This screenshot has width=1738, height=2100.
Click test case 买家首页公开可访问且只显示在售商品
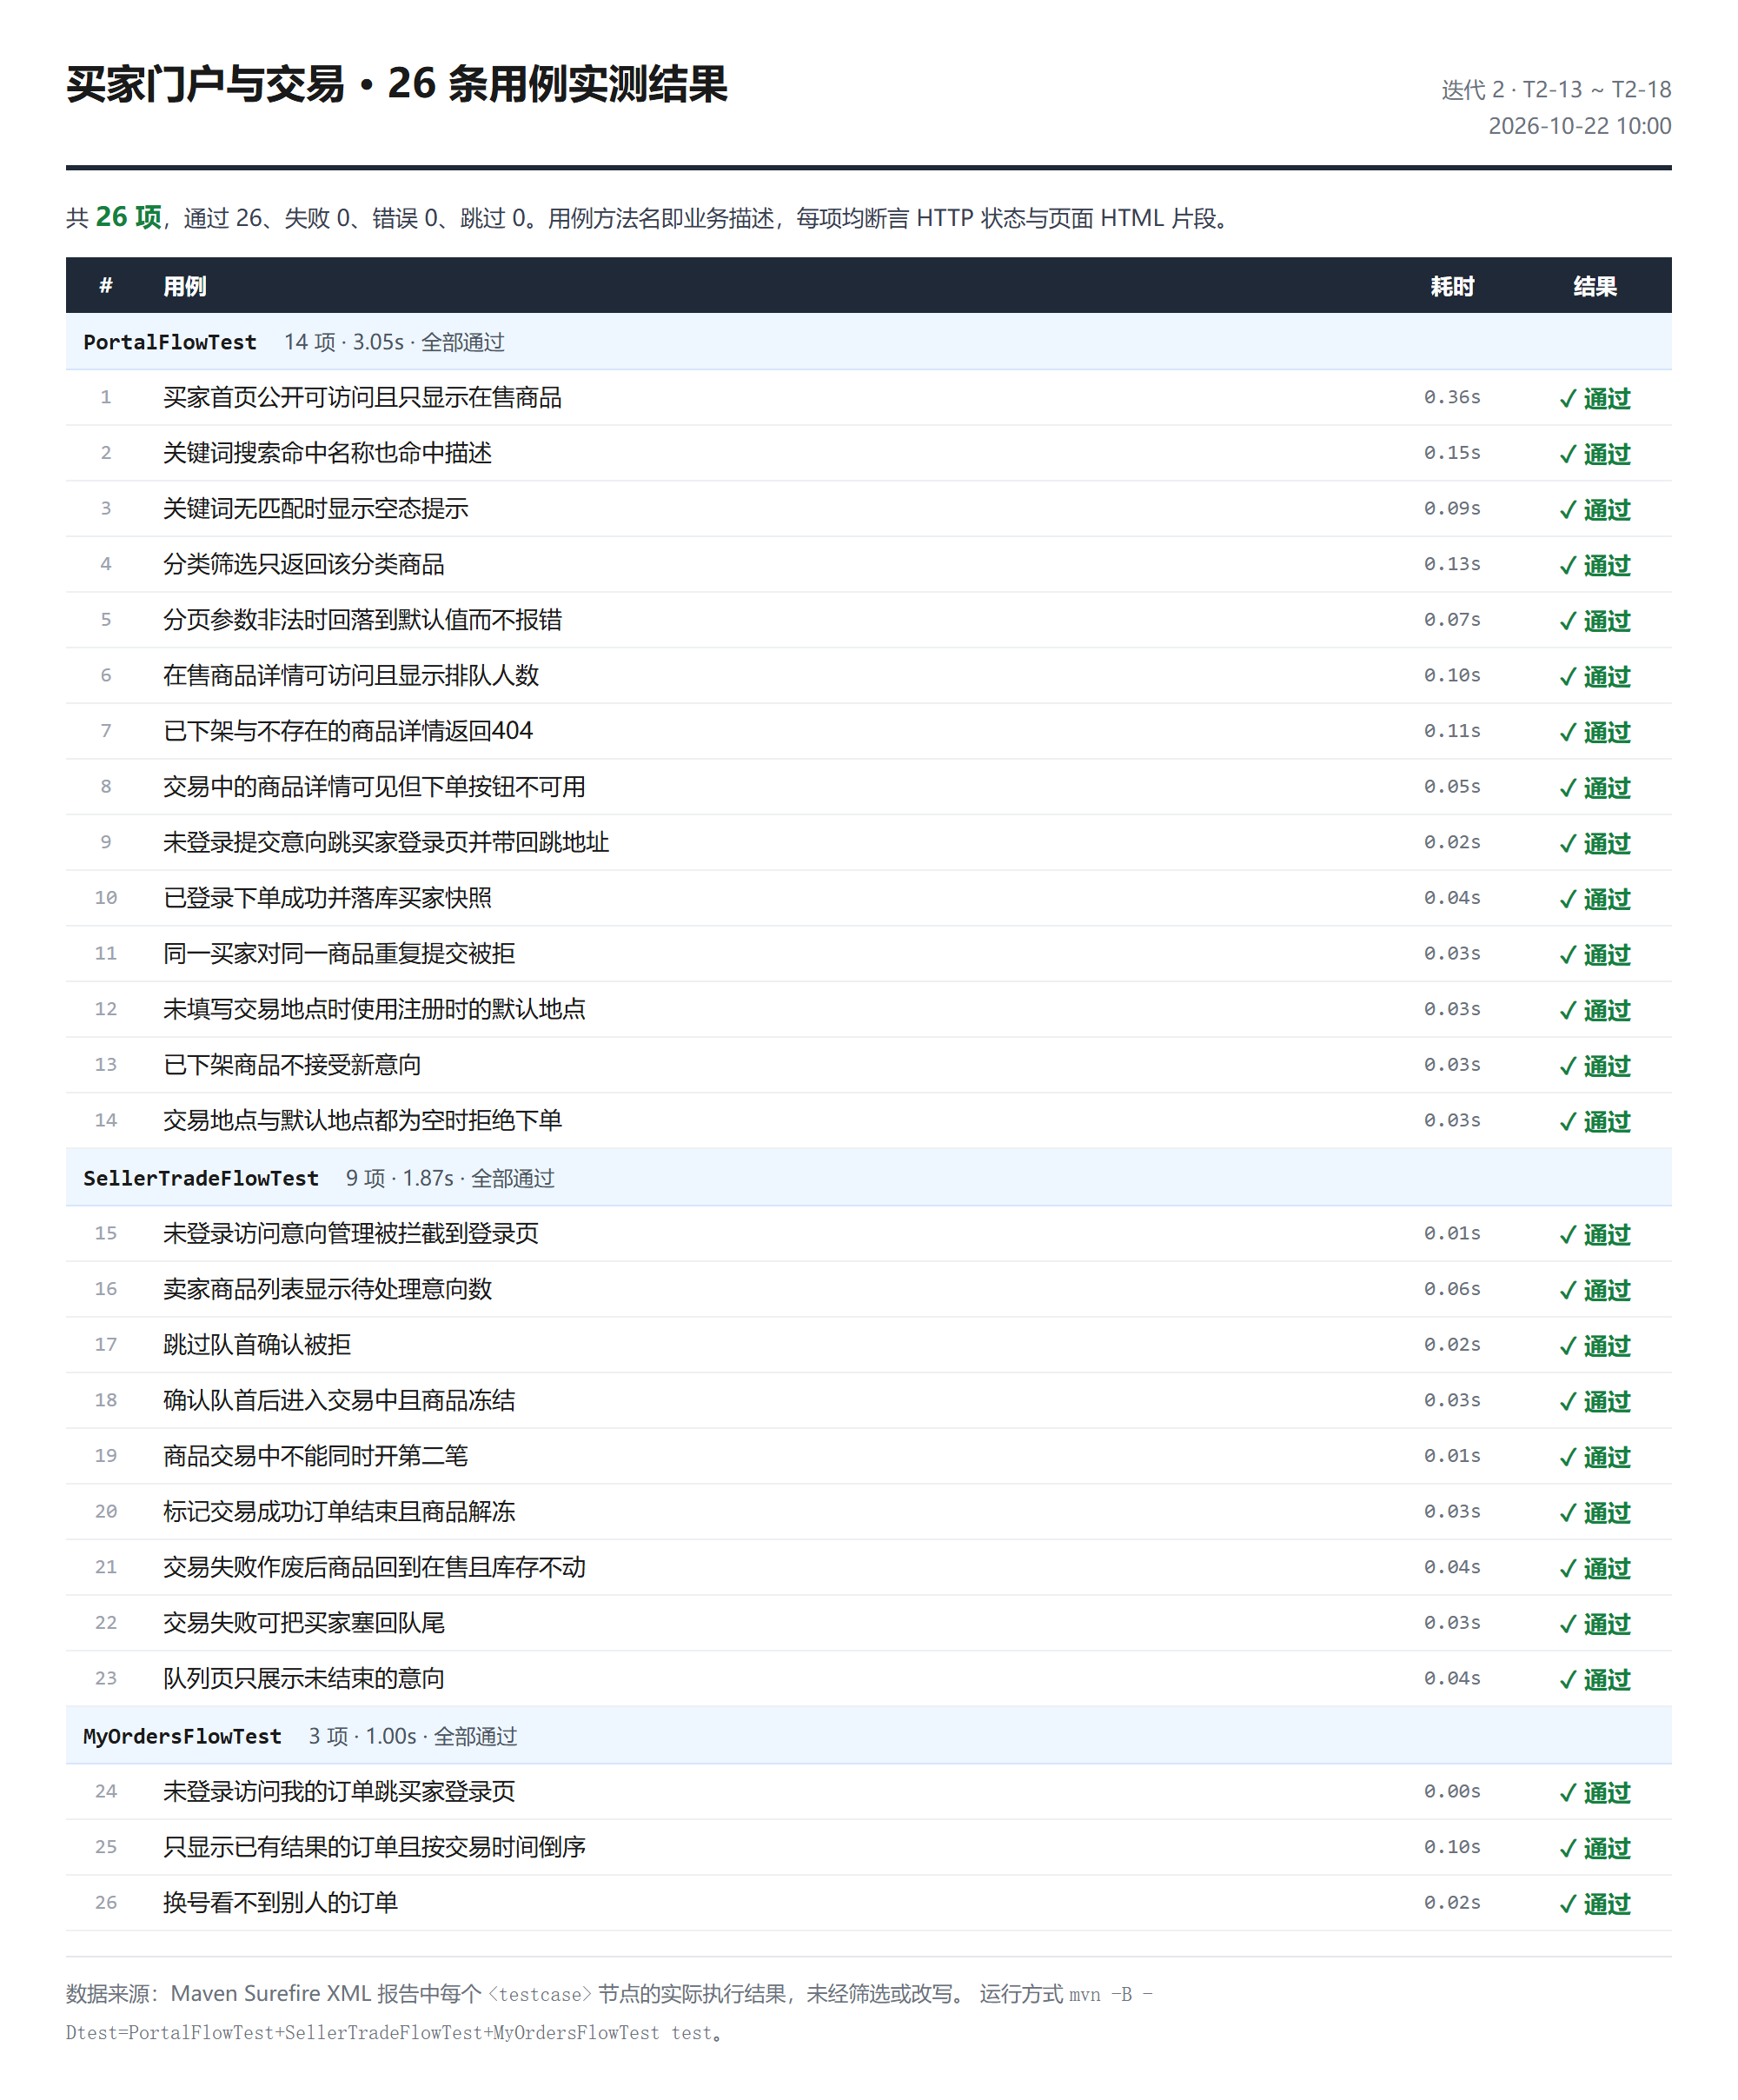[362, 397]
